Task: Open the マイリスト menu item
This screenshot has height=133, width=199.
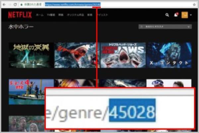Action: [102, 15]
